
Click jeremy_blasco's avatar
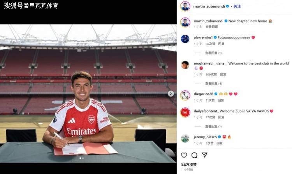(185, 138)
